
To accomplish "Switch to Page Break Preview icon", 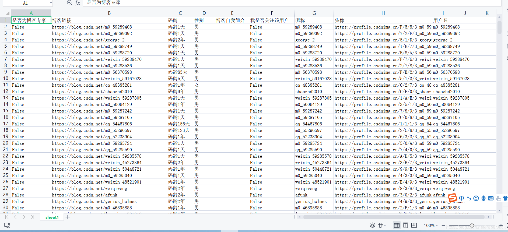I will point(414,225).
